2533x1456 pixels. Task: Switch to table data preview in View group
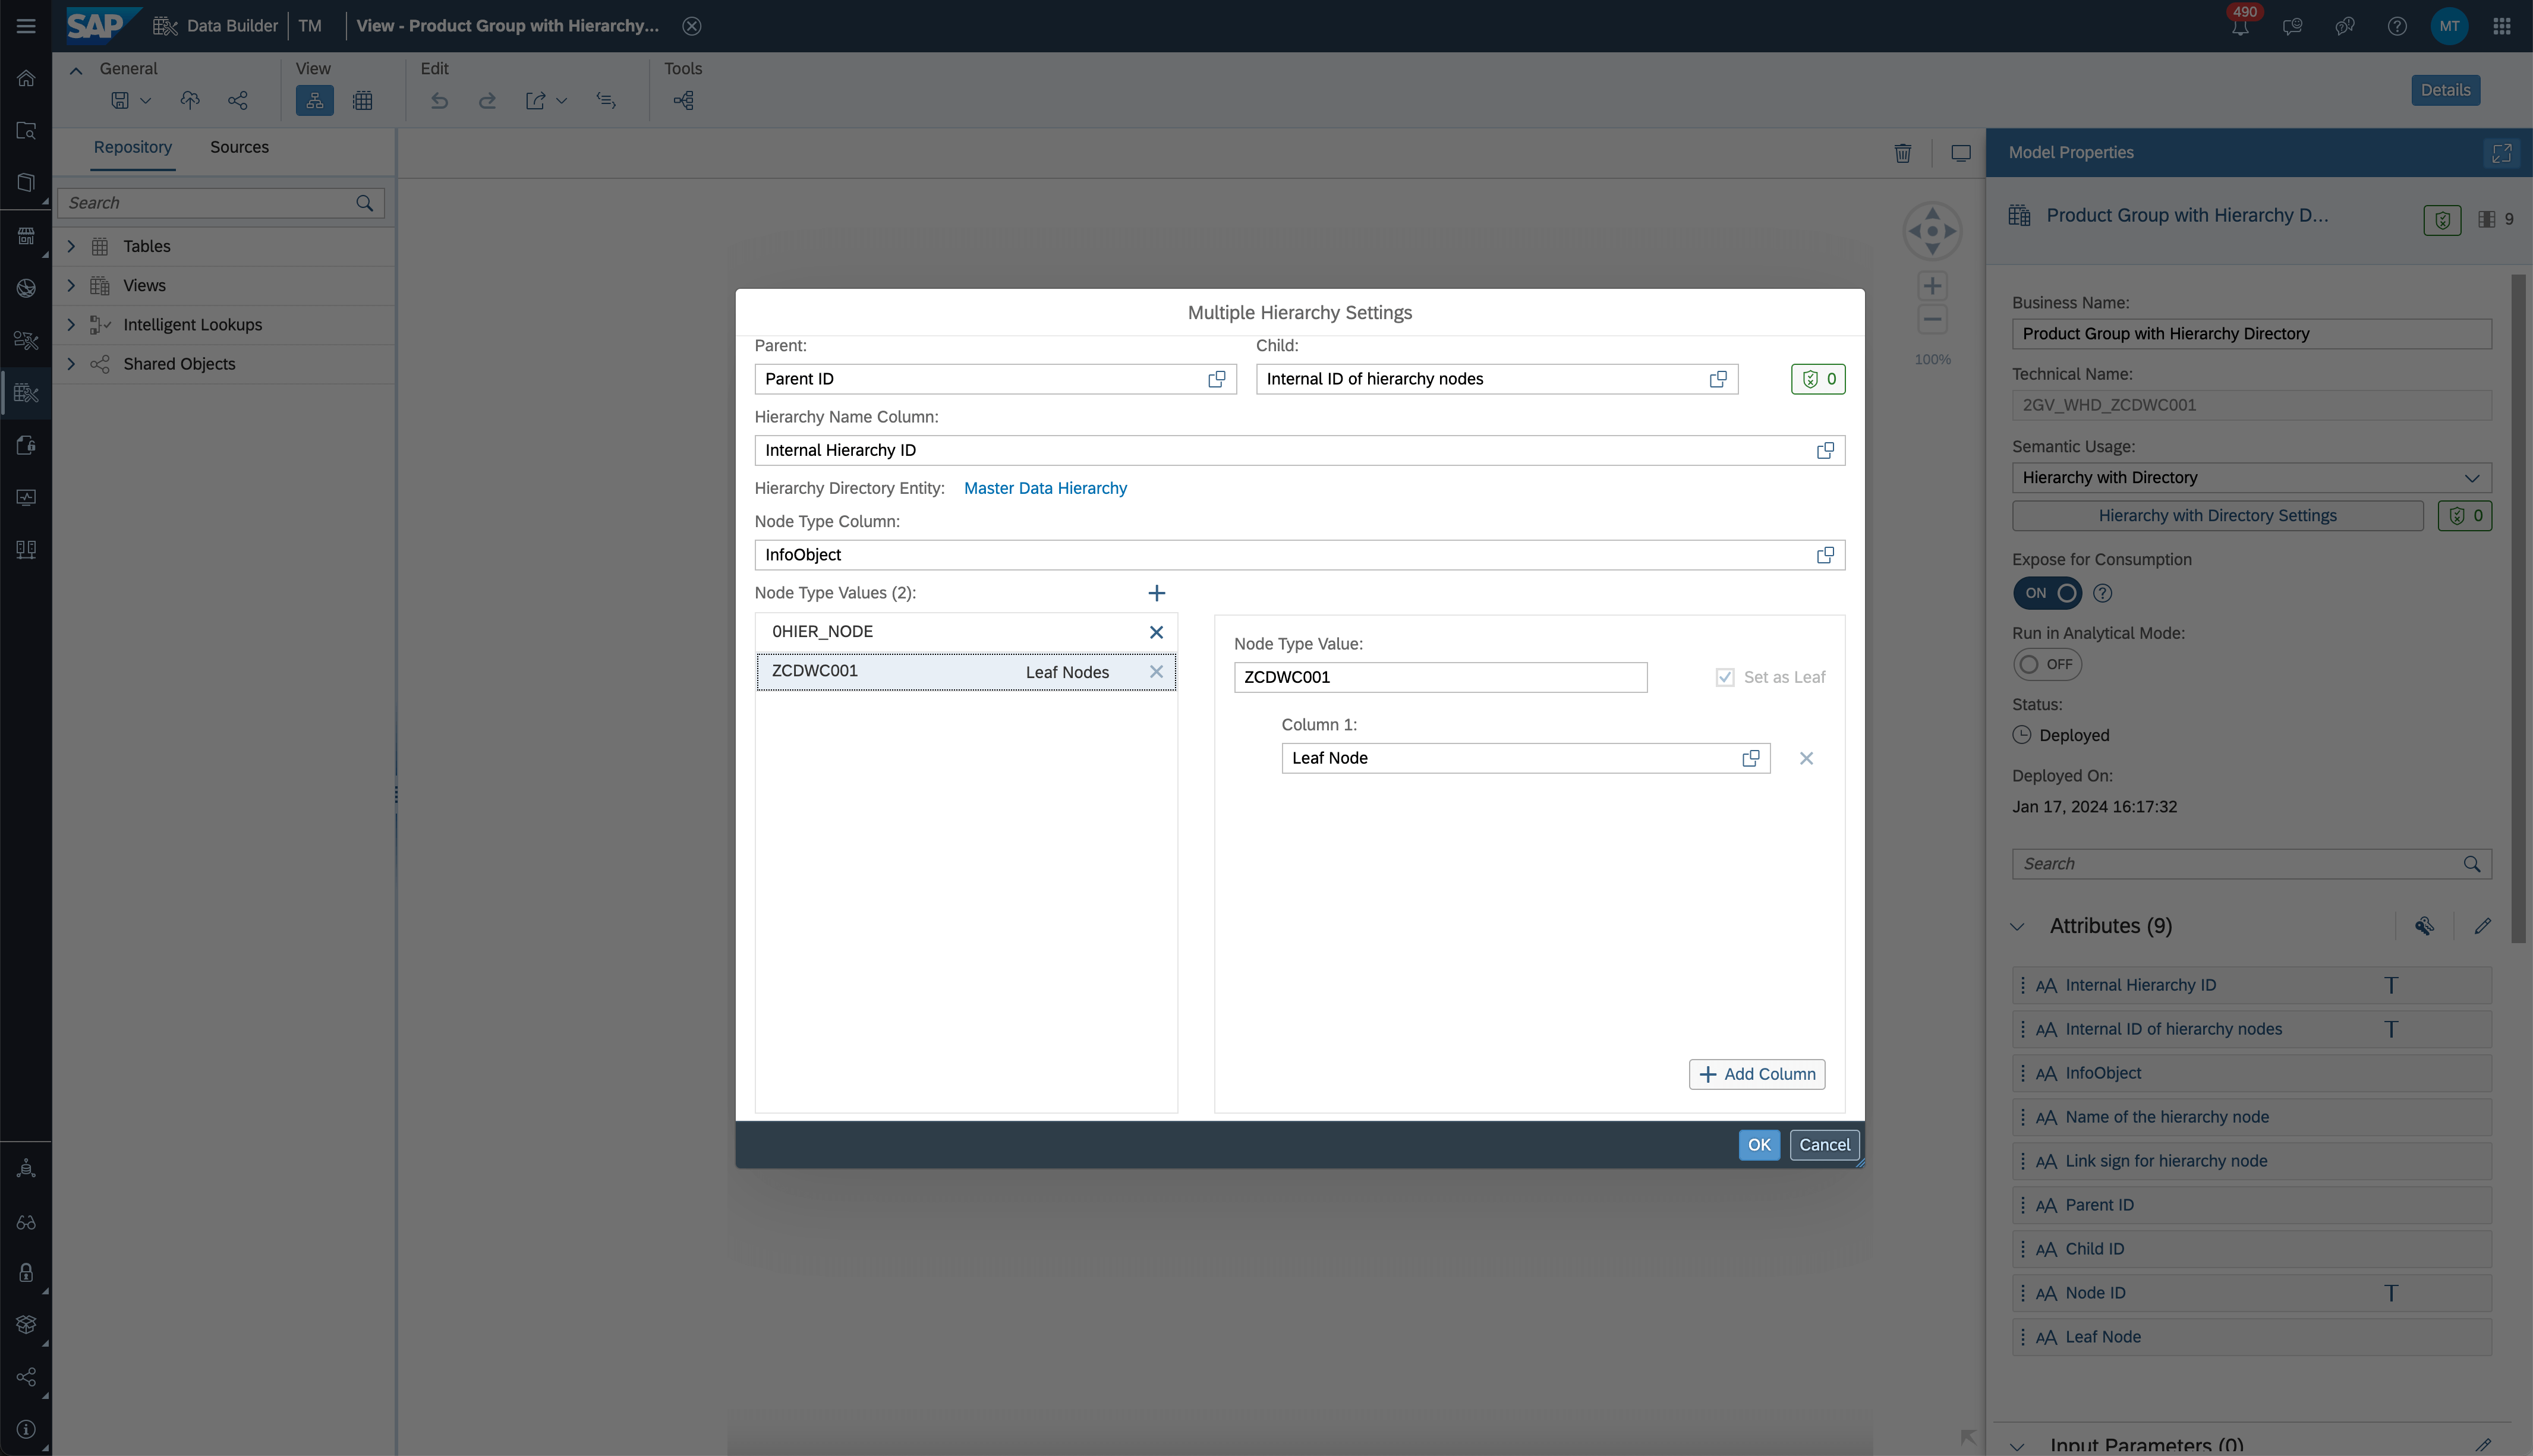[x=362, y=100]
